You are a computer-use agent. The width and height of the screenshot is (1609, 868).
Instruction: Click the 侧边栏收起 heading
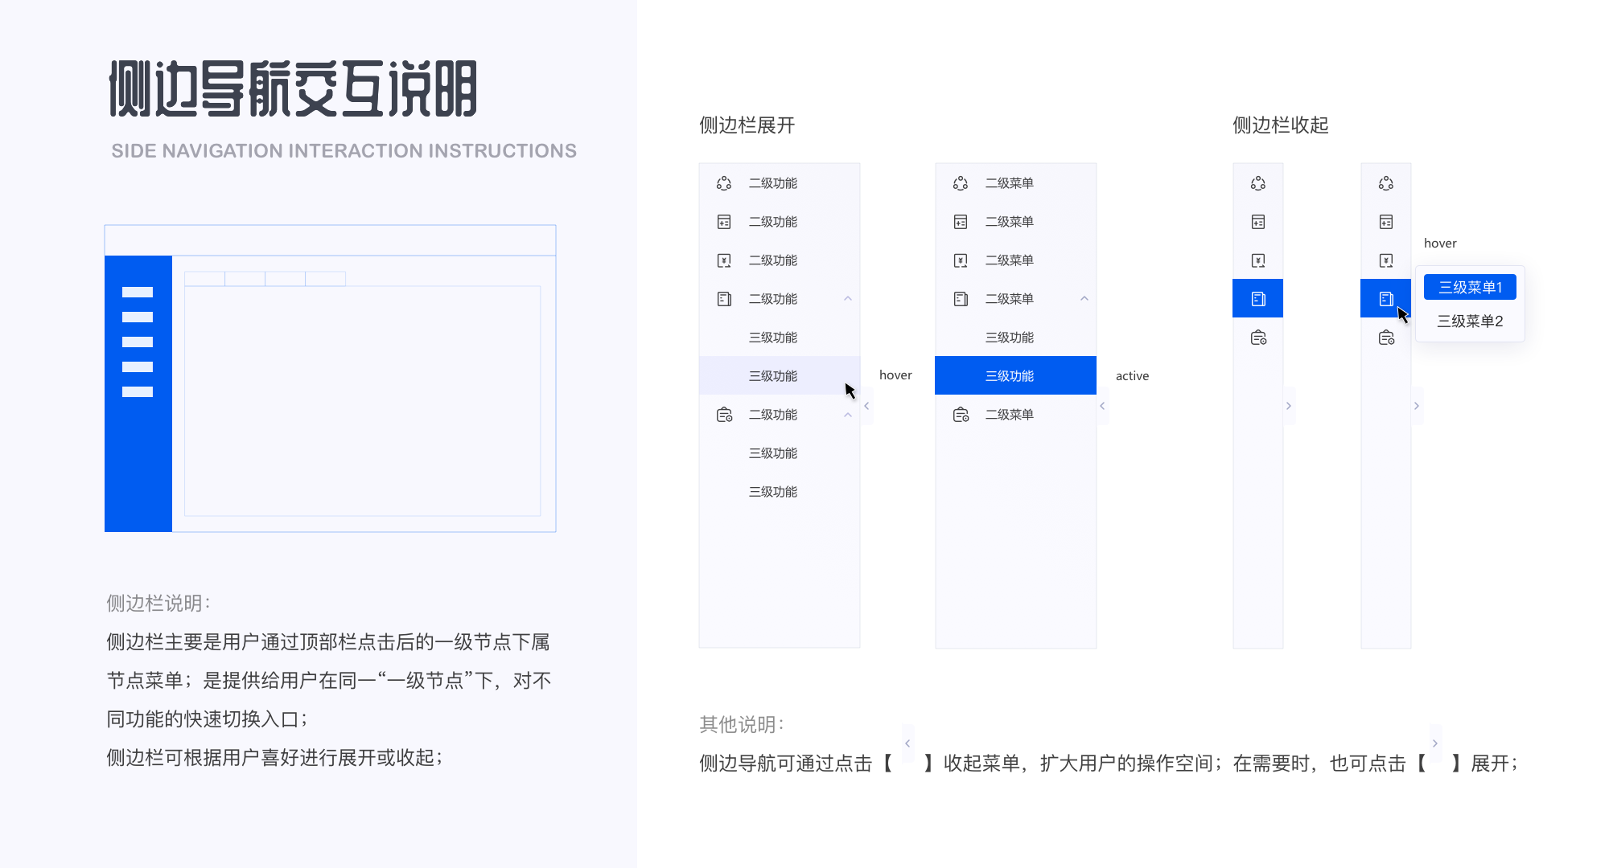[1281, 125]
